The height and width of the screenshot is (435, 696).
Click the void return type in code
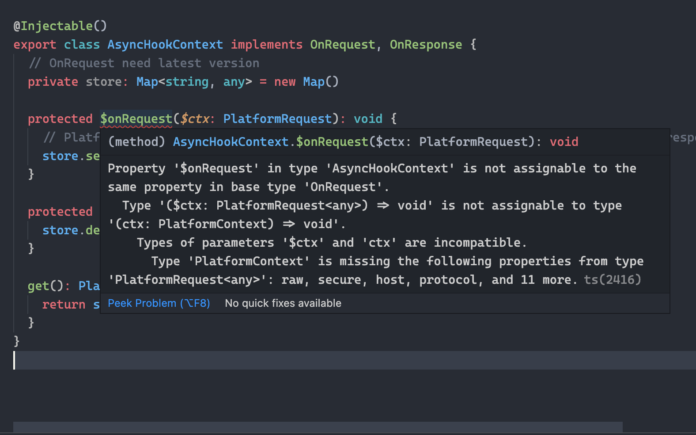coord(368,118)
